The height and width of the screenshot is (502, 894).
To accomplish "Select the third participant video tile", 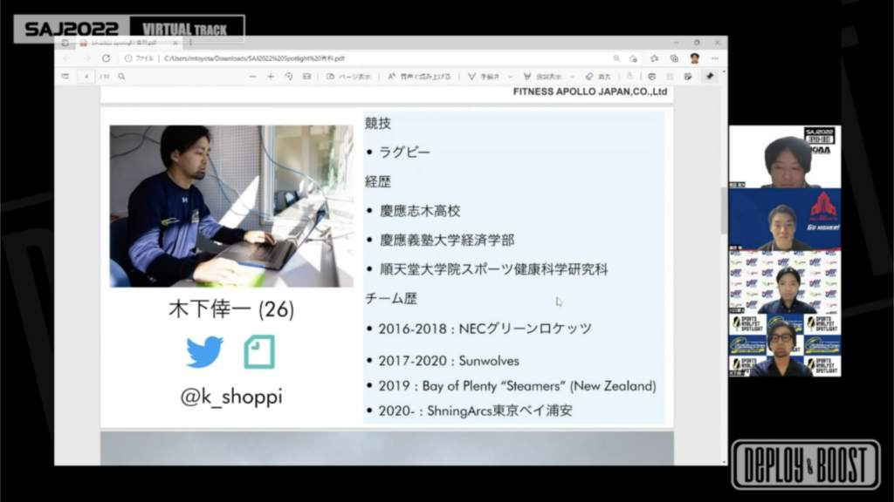I will [x=785, y=282].
